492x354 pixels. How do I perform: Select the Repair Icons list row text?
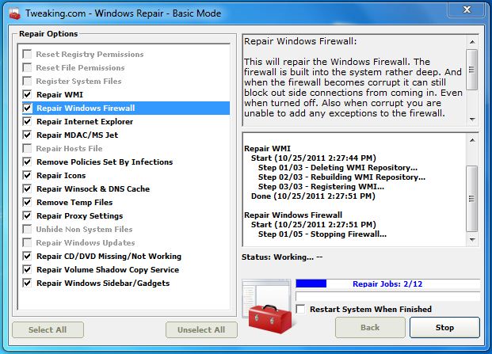tap(61, 175)
